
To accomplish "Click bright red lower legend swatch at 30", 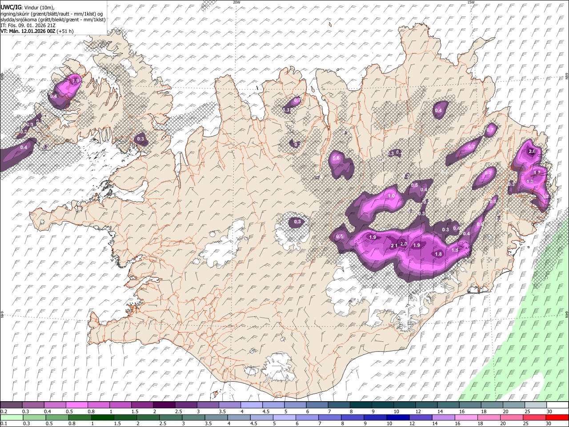I will coord(557,417).
